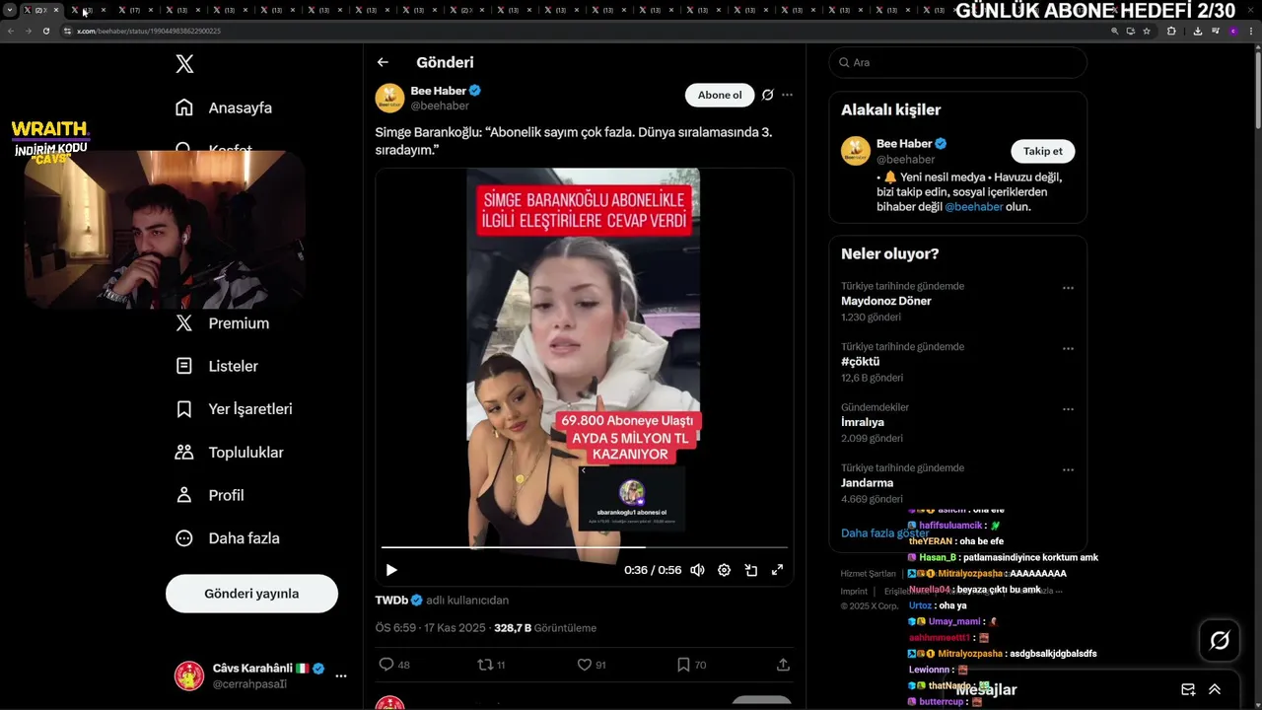
Task: Open the İmralıya trend
Action: 863,422
